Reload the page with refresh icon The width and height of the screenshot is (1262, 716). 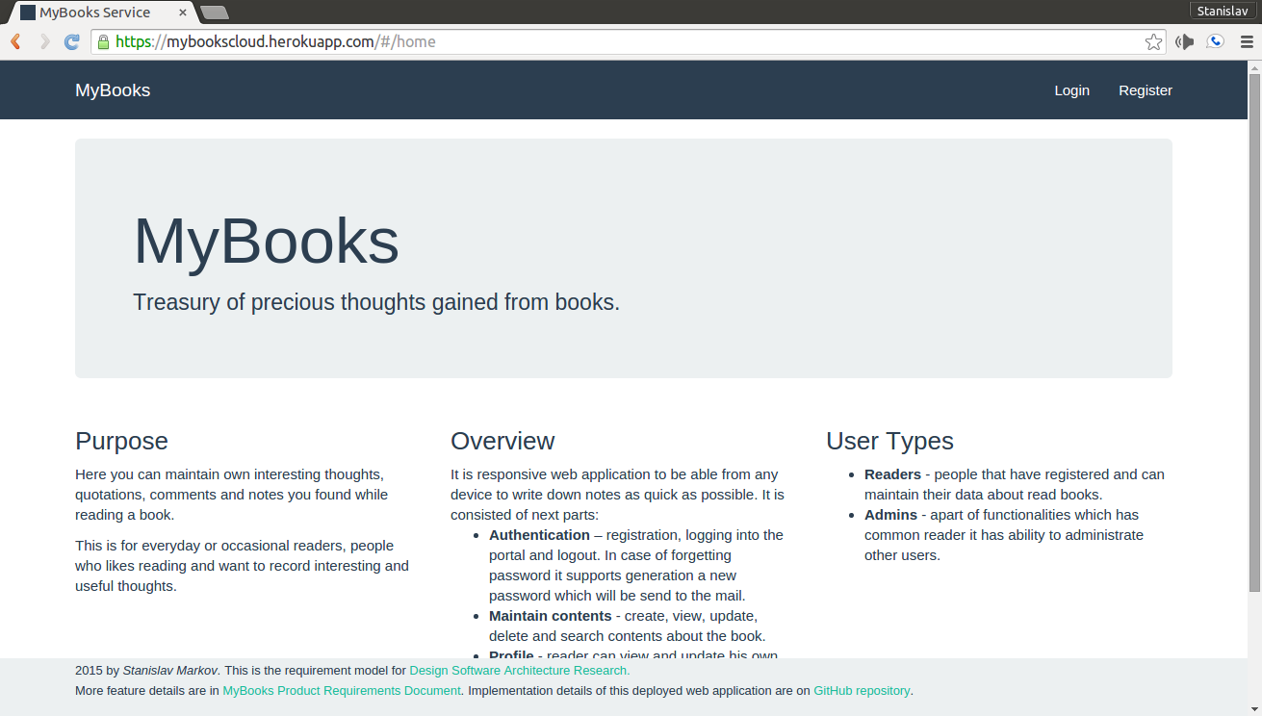click(71, 41)
